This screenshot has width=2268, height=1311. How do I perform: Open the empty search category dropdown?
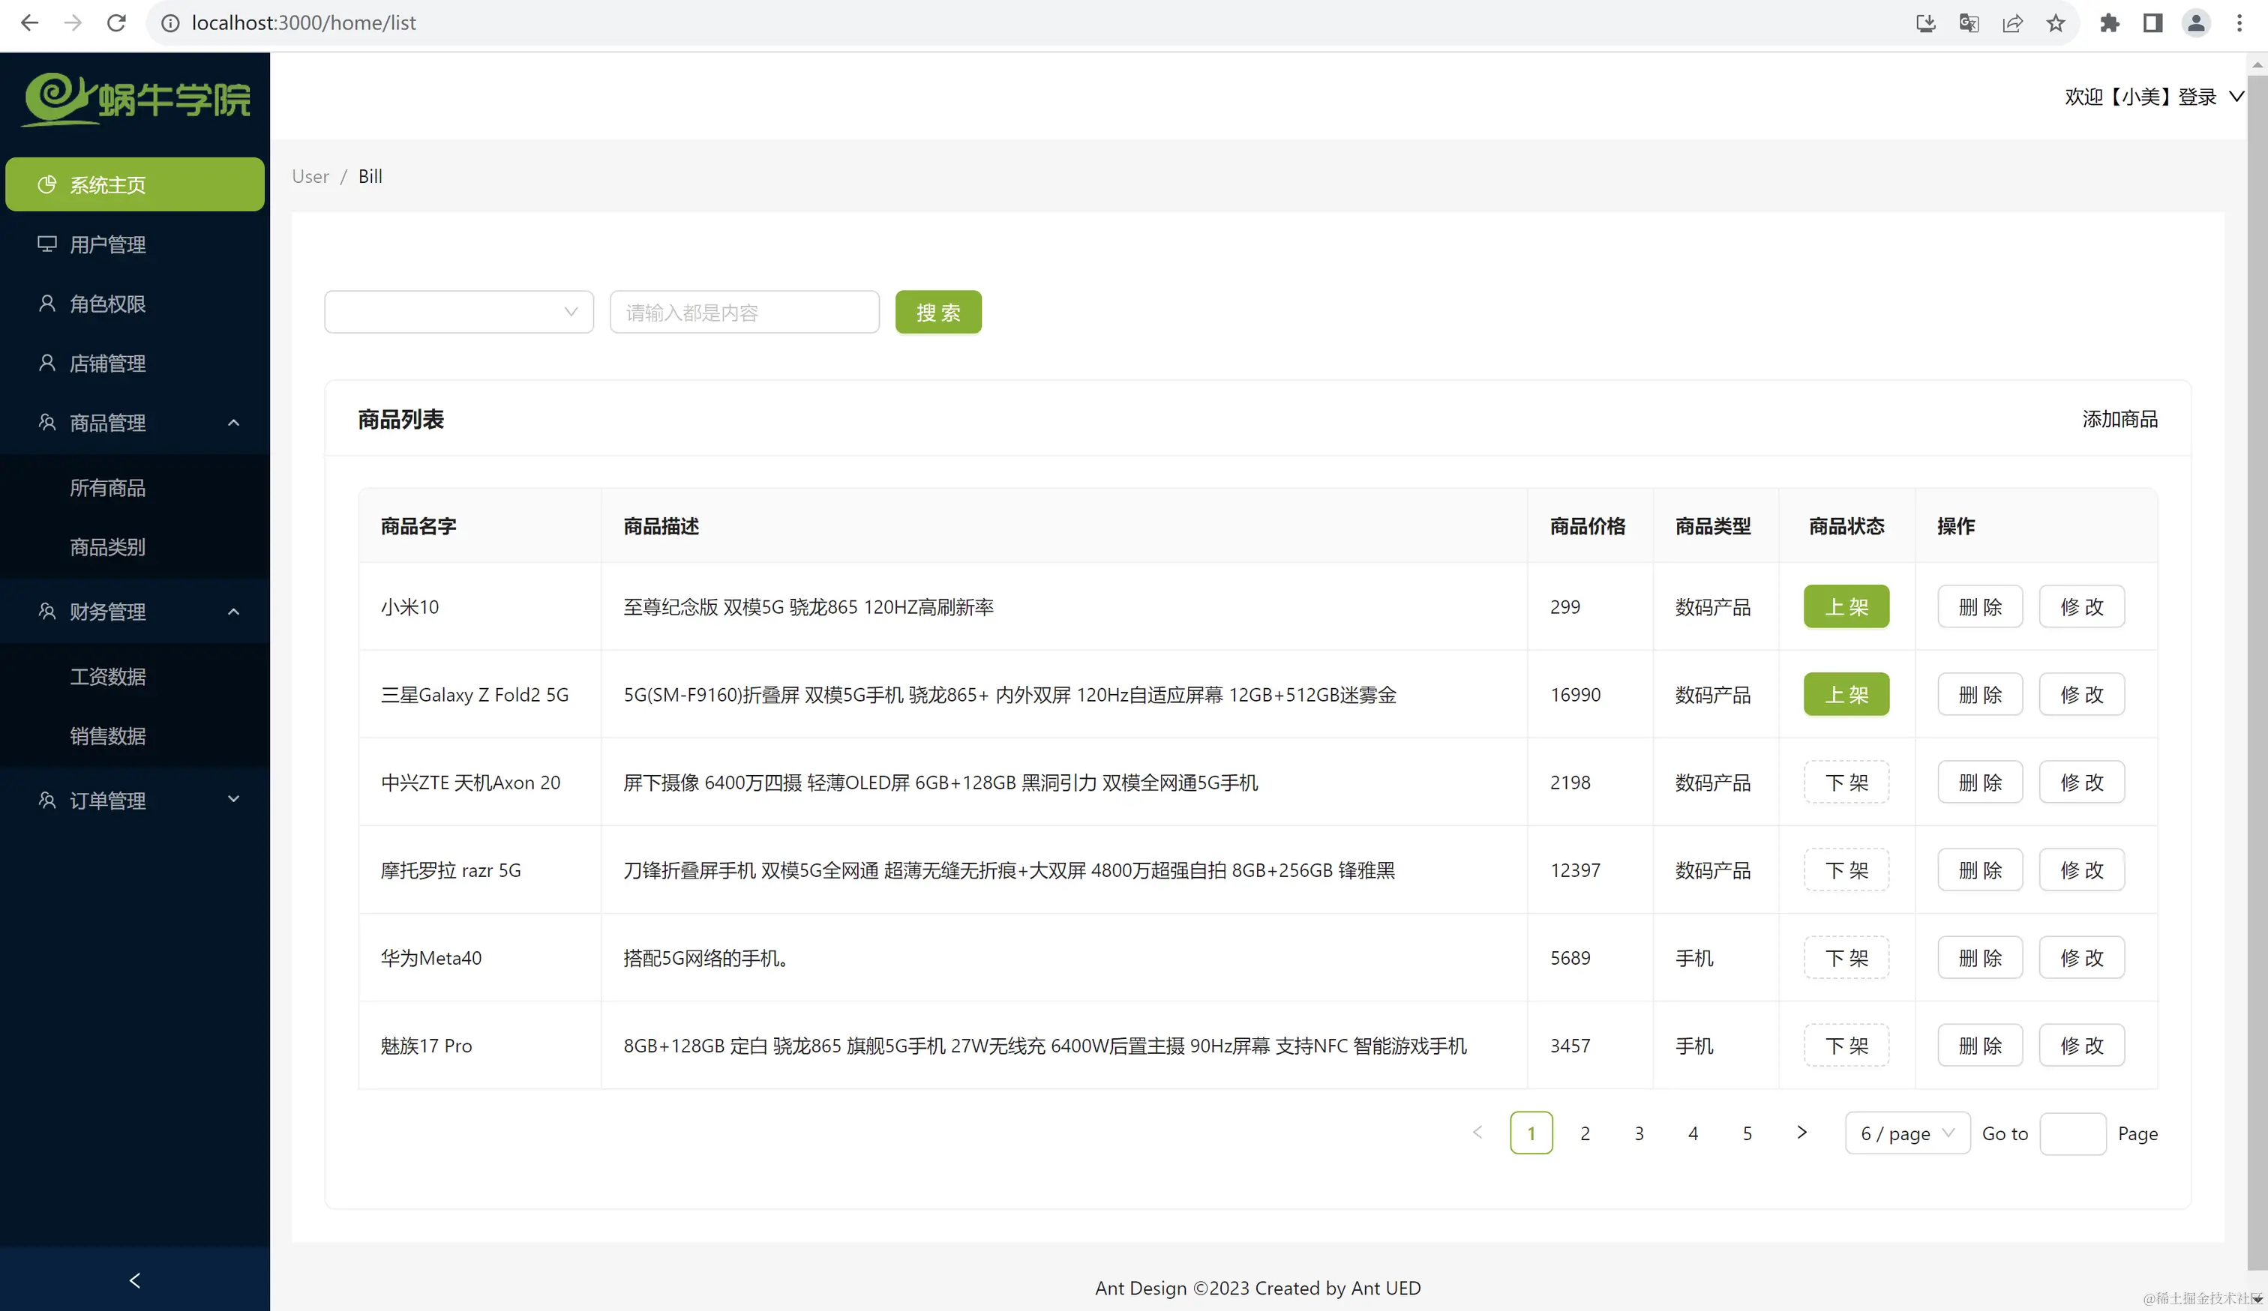click(458, 312)
